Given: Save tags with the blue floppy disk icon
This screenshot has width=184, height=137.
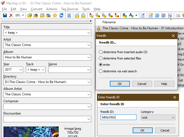Looking at the screenshot, I should point(5,15).
